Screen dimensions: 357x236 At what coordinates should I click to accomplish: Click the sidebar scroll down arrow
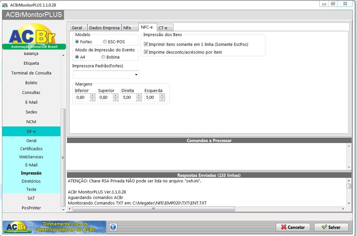tap(63, 210)
